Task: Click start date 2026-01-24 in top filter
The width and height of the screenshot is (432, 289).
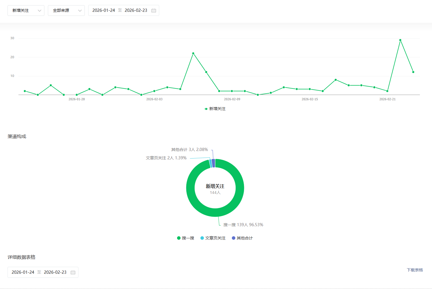Action: pyautogui.click(x=104, y=10)
